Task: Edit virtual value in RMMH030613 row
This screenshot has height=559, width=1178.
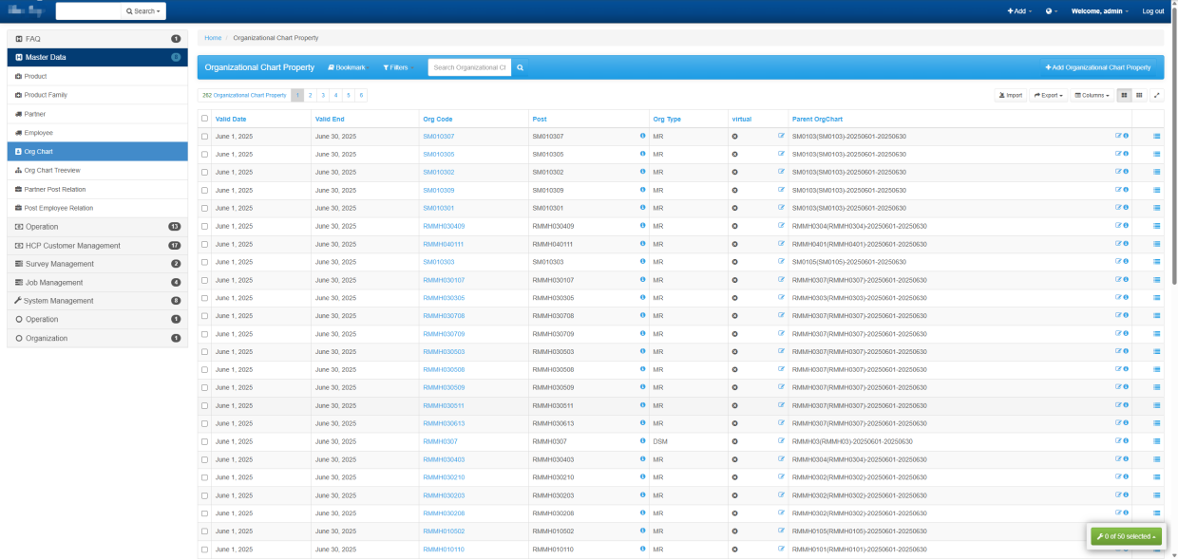Action: (x=781, y=423)
